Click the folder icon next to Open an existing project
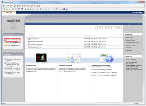The image size is (146, 106). tap(5, 42)
